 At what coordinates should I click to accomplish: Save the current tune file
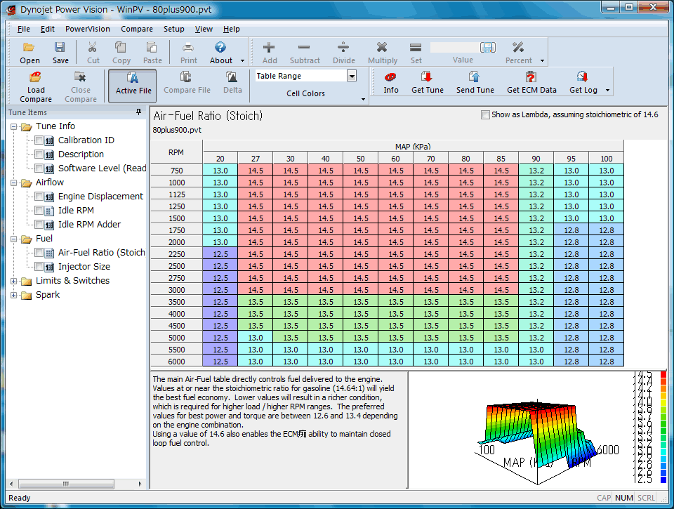[60, 47]
